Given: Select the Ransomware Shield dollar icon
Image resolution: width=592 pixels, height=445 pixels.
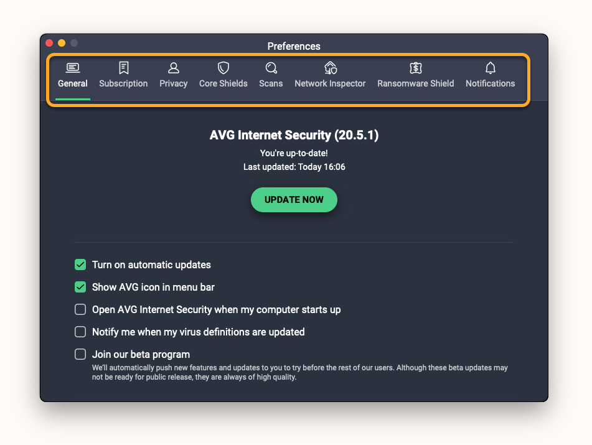Looking at the screenshot, I should (x=416, y=68).
